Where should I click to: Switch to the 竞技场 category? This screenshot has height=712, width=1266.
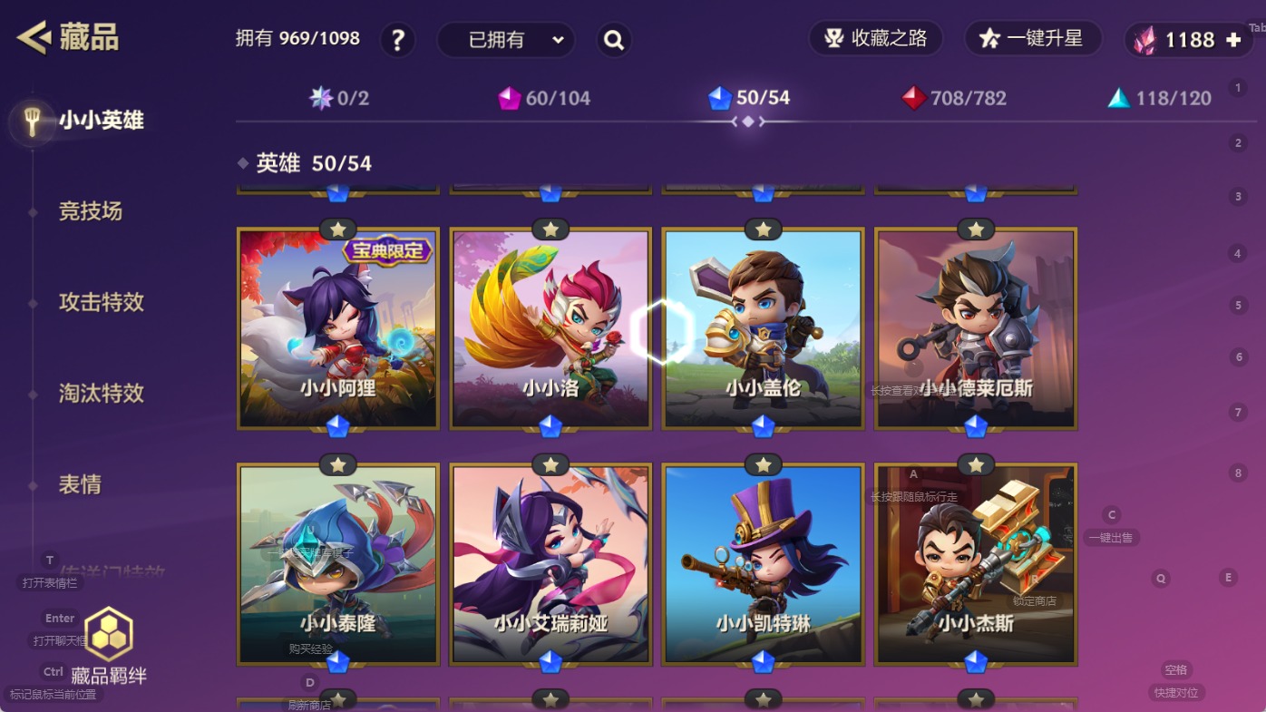(90, 211)
